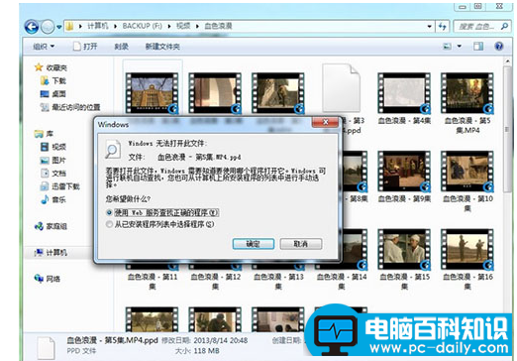This screenshot has height=361, width=517.
Task: Click the 取消 button in the dialog
Action: click(x=301, y=244)
